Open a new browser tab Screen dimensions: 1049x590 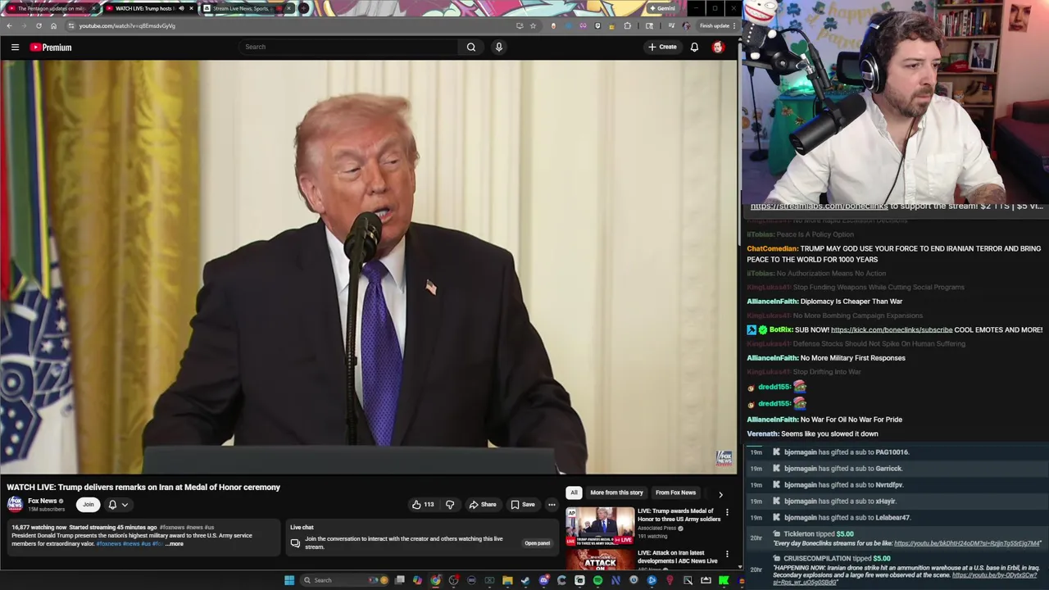pyautogui.click(x=304, y=8)
